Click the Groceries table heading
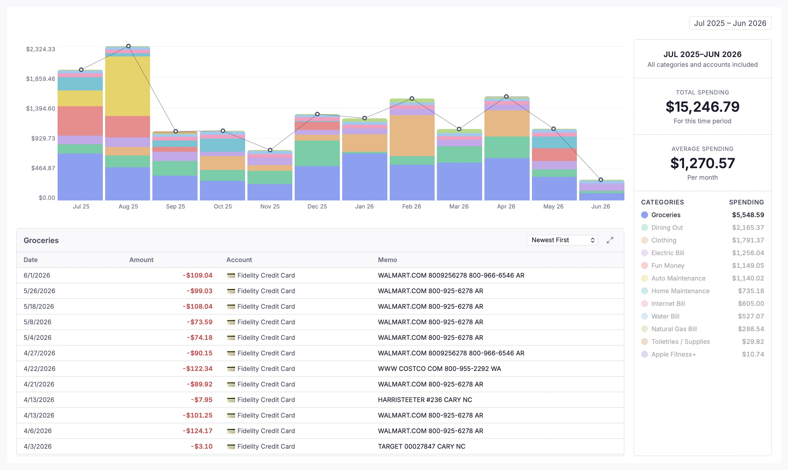This screenshot has height=470, width=788. 41,240
